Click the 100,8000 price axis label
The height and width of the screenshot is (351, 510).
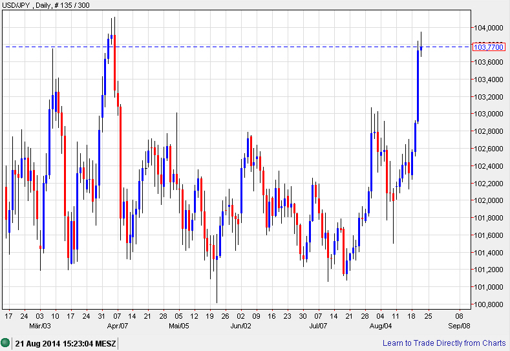point(488,304)
